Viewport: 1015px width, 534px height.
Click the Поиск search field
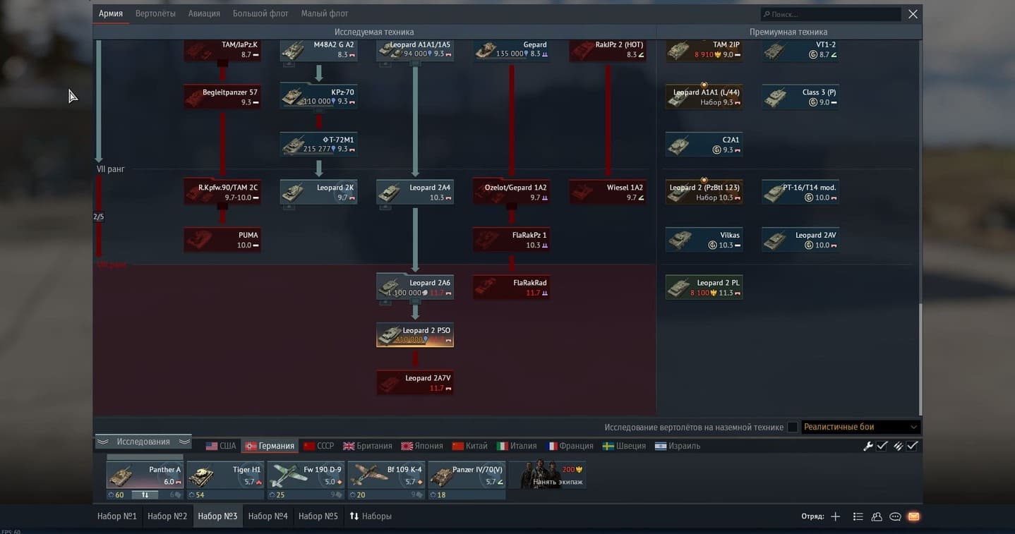(831, 14)
